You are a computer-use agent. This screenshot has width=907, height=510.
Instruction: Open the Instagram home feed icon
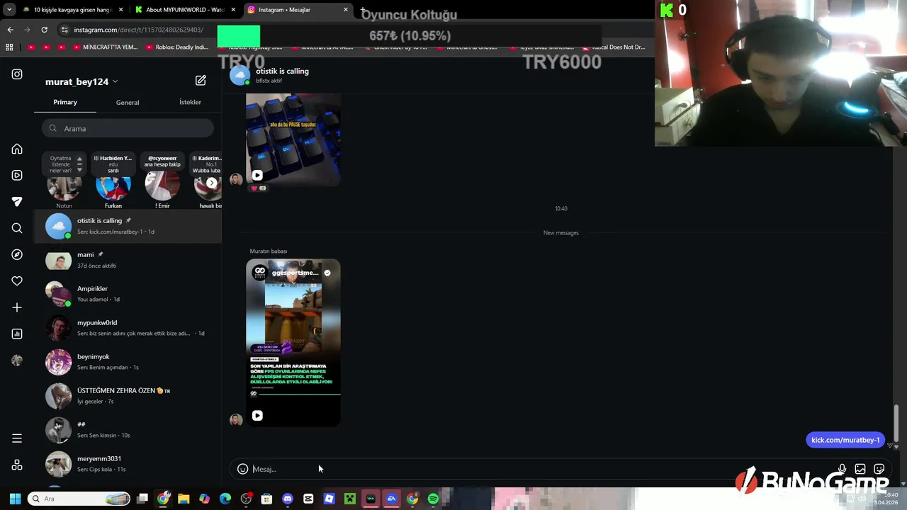(x=17, y=149)
